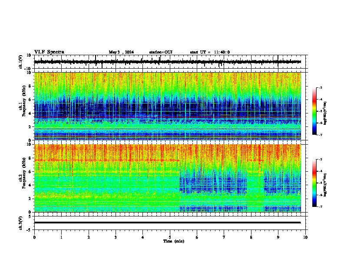
Task: Select the date text "May 3, 2024"
Action: pyautogui.click(x=121, y=52)
